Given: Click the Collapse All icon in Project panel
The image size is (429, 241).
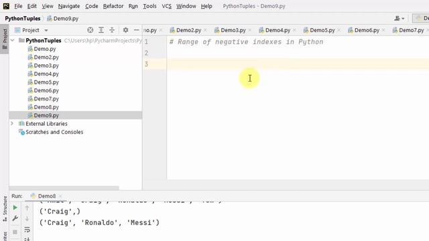Looking at the screenshot, I should [x=112, y=30].
